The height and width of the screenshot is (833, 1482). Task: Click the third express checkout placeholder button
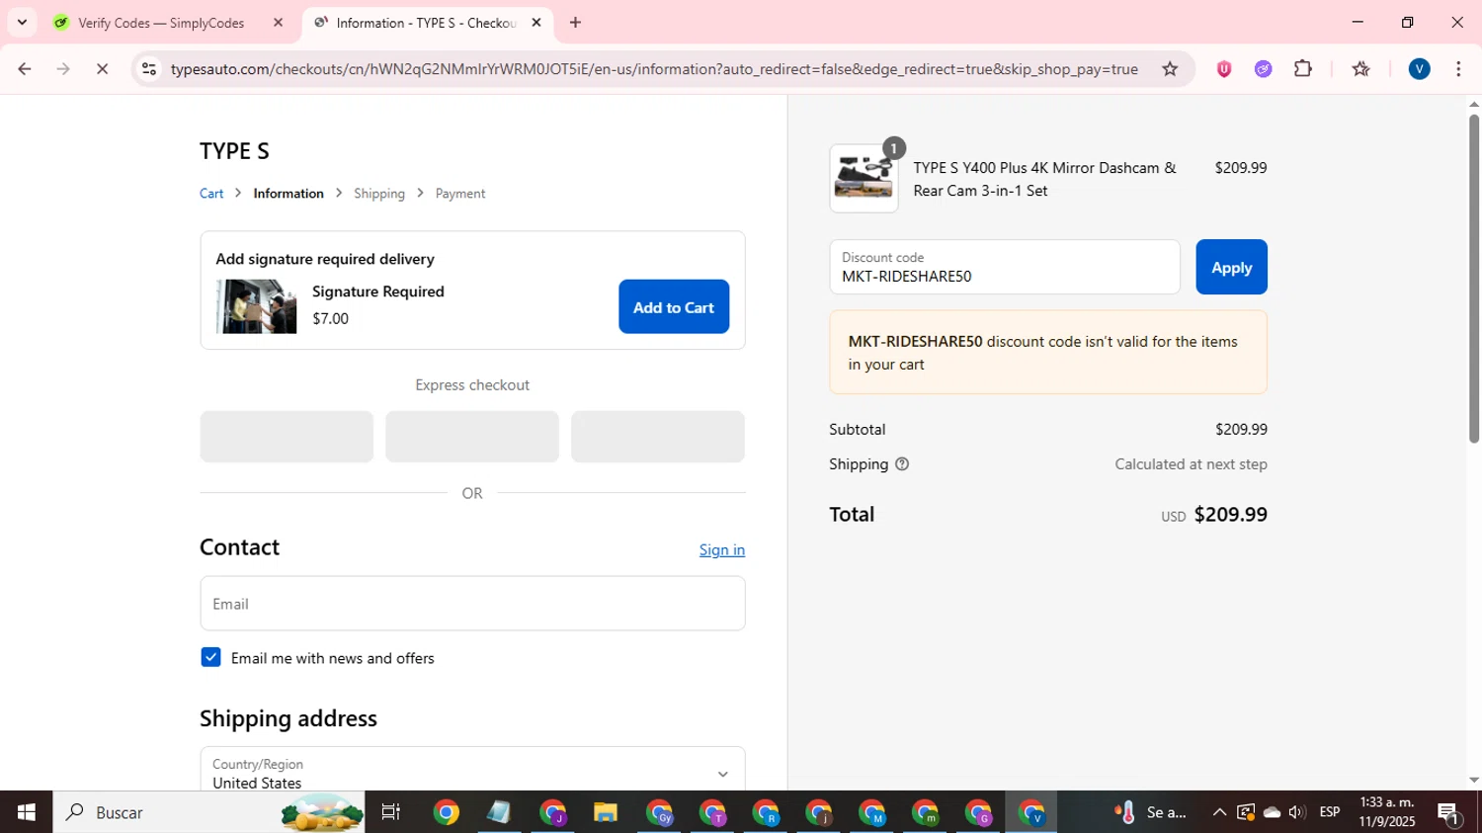(x=658, y=437)
